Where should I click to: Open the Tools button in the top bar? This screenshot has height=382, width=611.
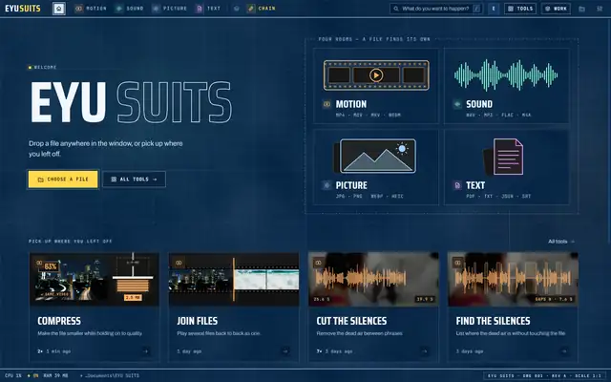(520, 9)
